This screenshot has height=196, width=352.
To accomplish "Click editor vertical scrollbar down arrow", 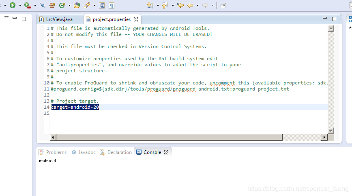I will tap(331, 131).
